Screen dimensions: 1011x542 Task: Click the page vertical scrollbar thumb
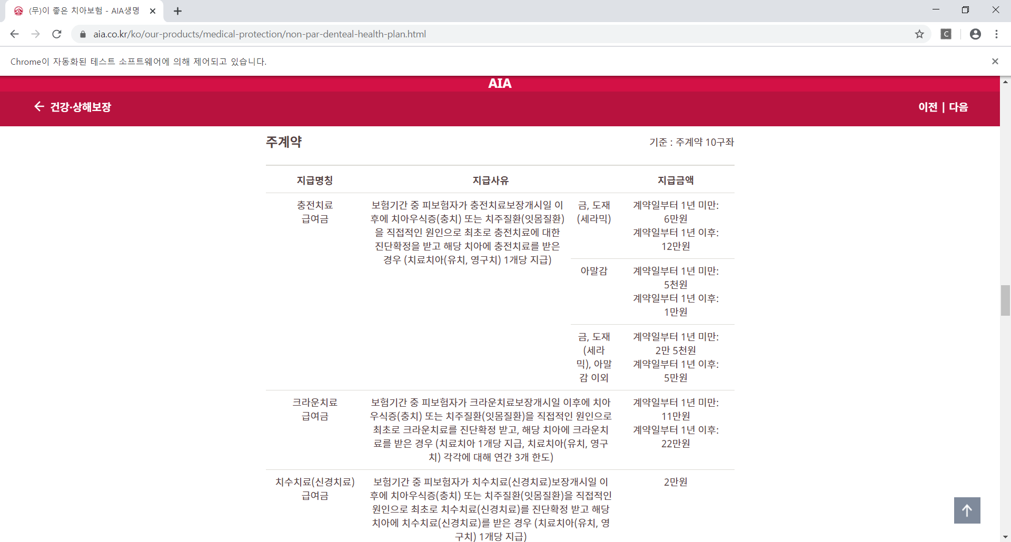(x=1005, y=300)
